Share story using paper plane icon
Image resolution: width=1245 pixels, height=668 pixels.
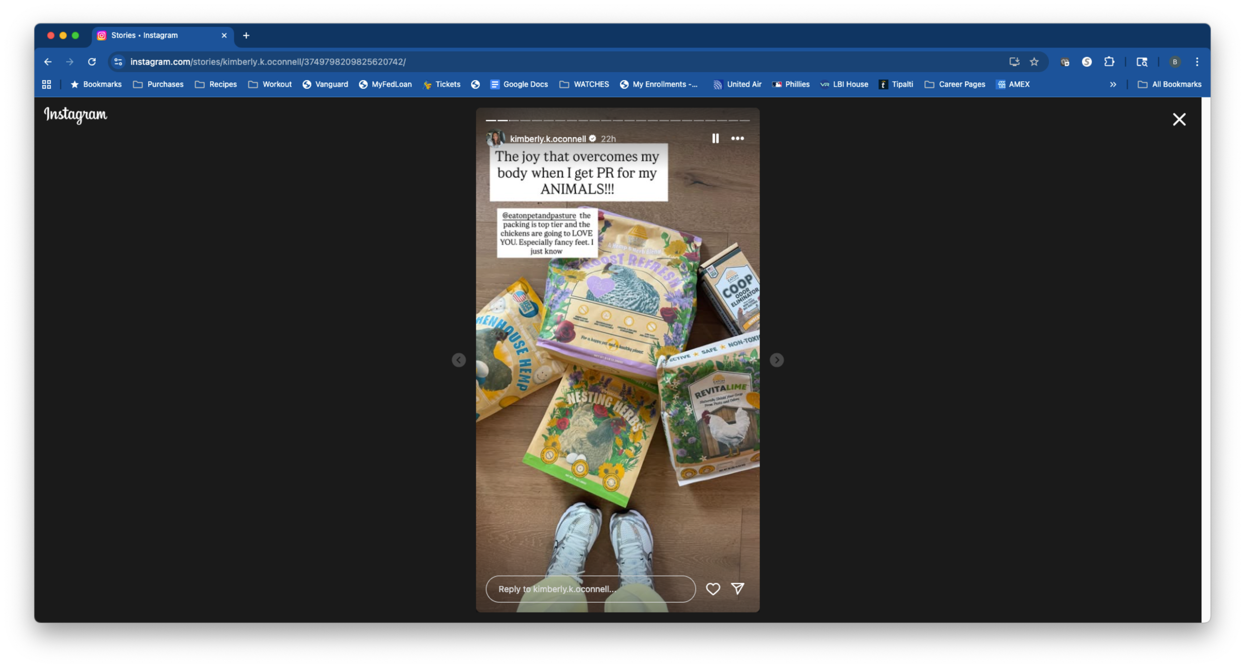click(x=737, y=589)
